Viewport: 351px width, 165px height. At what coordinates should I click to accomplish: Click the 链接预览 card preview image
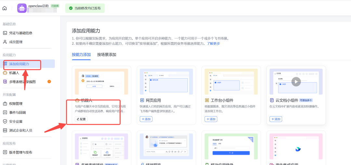coord(166,146)
